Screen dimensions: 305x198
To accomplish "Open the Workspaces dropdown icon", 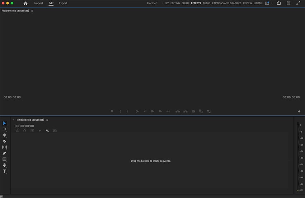I will point(267,3).
